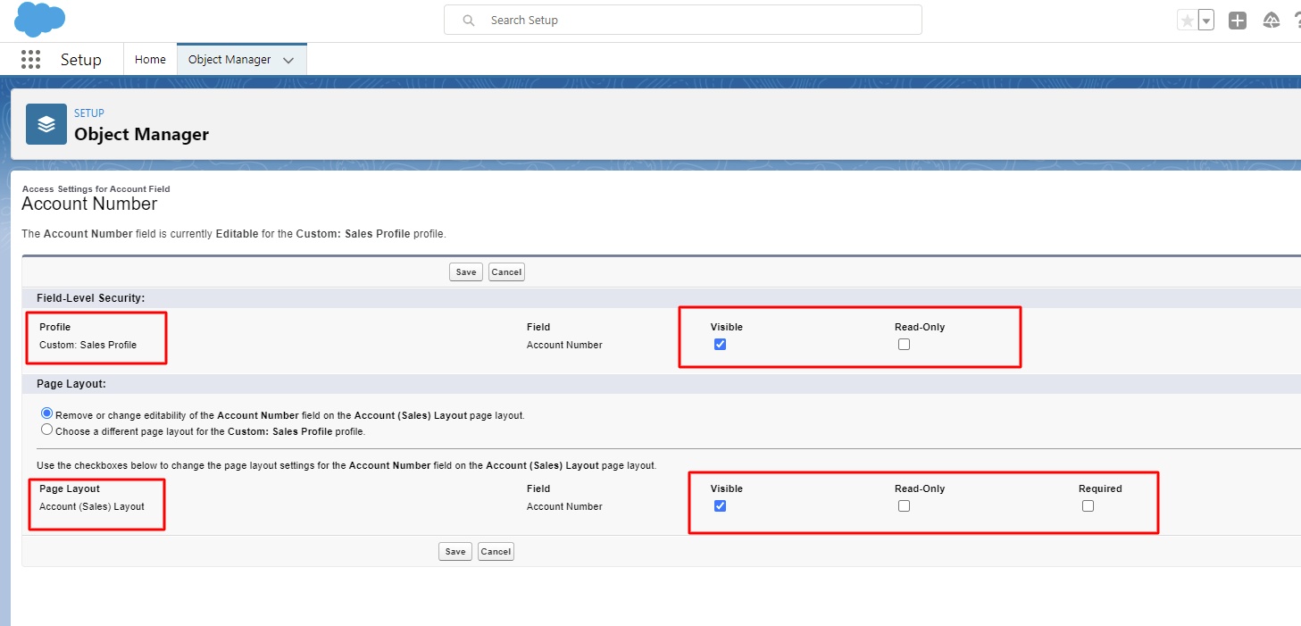Viewport: 1301px width, 626px height.
Task: Click the 'Object Manager' page title
Action: coord(141,135)
